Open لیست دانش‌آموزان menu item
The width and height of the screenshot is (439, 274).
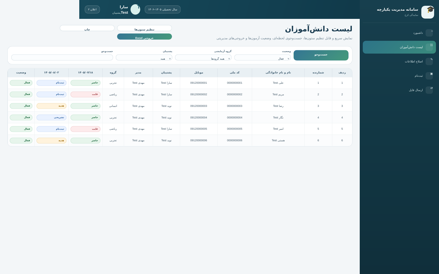coord(399,47)
